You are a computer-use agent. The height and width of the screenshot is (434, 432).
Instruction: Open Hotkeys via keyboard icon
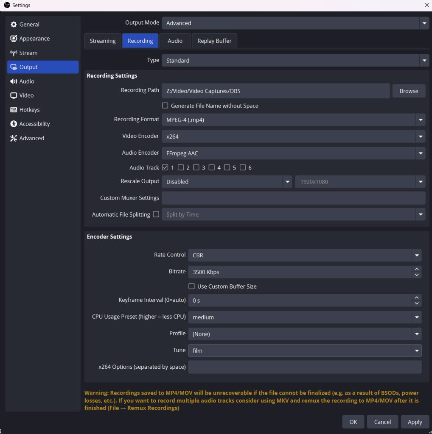(x=14, y=110)
